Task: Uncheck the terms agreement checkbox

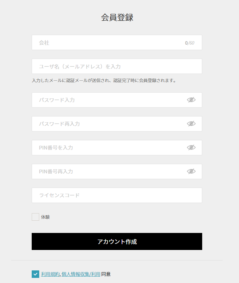Action: tap(35, 274)
